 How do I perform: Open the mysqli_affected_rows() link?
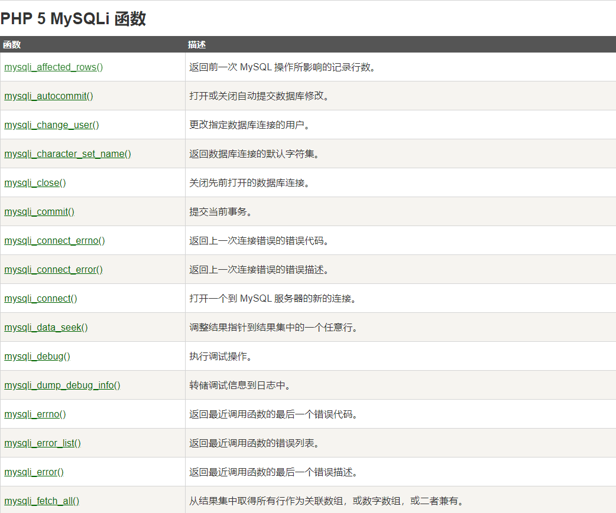(53, 67)
